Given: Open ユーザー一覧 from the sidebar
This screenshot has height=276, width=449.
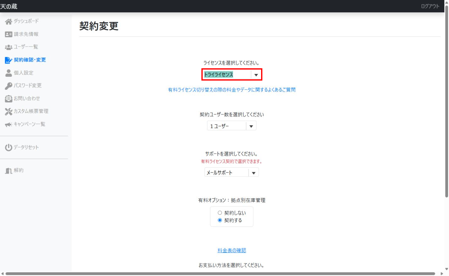Looking at the screenshot, I should (26, 47).
